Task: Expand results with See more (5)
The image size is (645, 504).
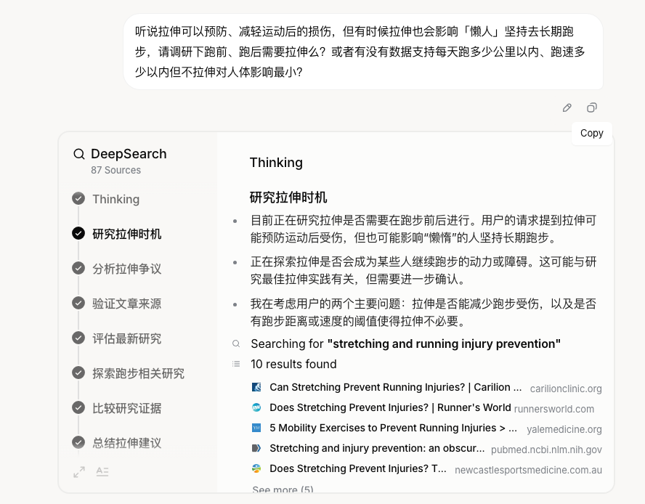Action: click(x=283, y=489)
